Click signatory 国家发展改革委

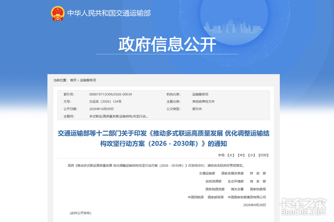(232, 173)
